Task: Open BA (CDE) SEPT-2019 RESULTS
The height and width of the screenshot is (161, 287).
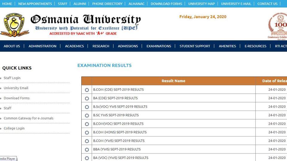Action: pos(115,98)
